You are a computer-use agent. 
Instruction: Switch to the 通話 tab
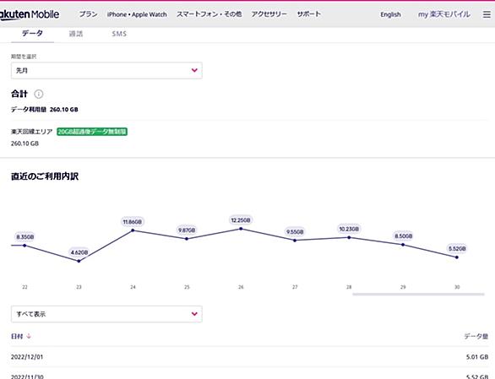76,34
